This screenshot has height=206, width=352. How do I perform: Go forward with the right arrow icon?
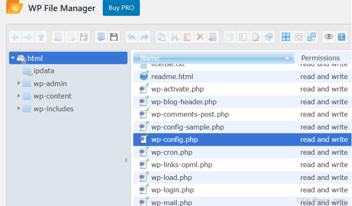coord(28,37)
